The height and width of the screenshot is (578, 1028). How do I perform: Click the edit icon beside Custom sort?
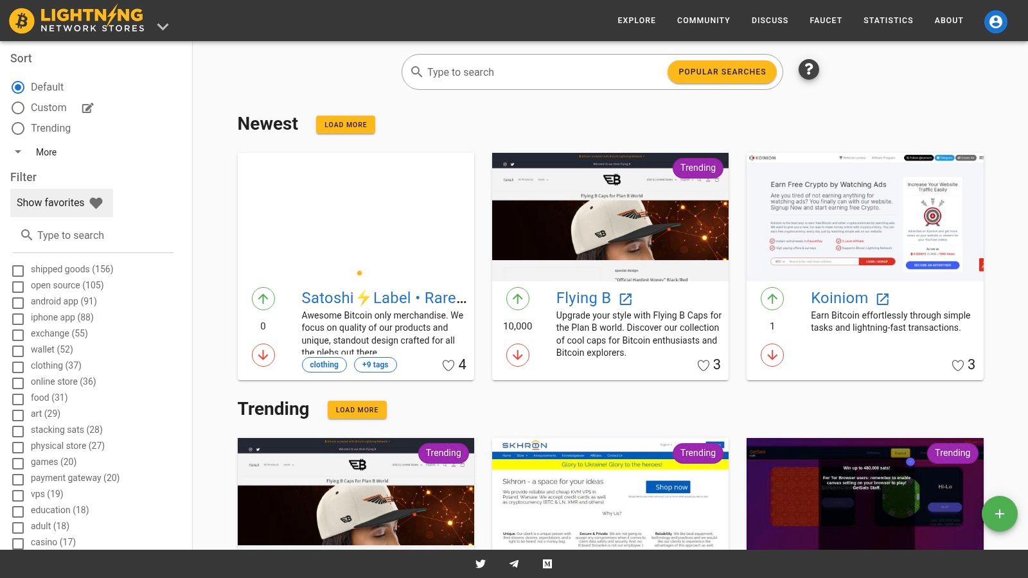click(88, 108)
